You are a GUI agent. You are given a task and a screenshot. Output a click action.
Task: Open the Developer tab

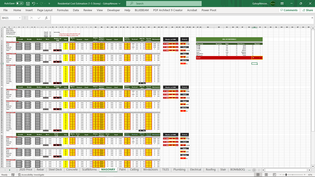114,10
